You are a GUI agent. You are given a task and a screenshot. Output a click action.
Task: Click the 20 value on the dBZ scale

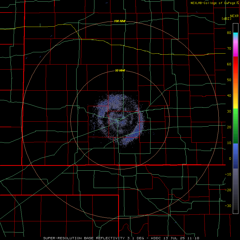pyautogui.click(x=229, y=127)
